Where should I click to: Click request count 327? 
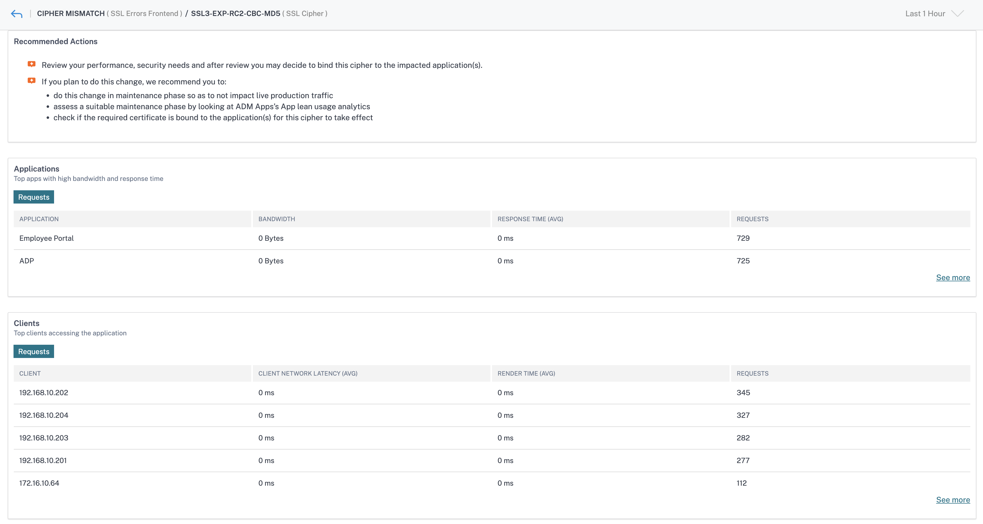coord(743,415)
